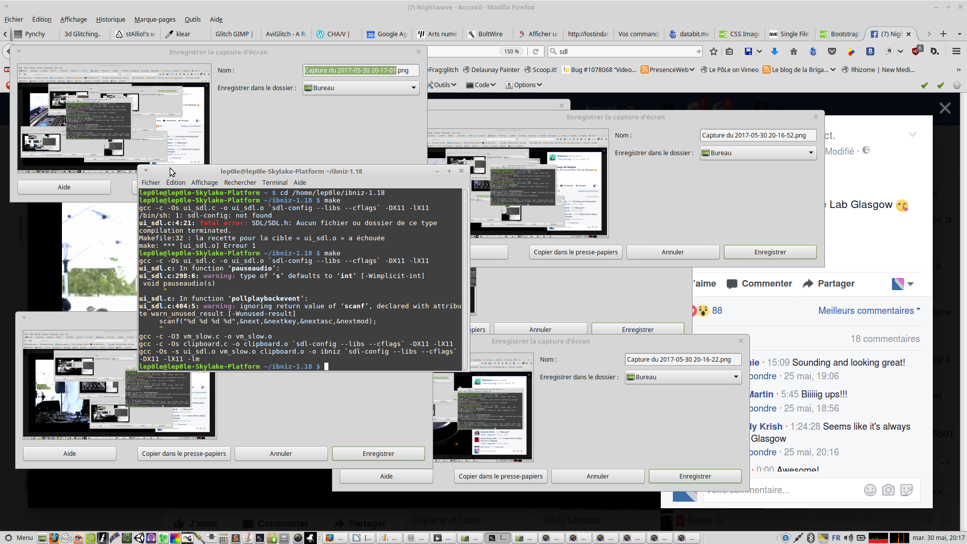This screenshot has width=967, height=544.
Task: Click the blue floppy disk save icon
Action: [x=748, y=51]
